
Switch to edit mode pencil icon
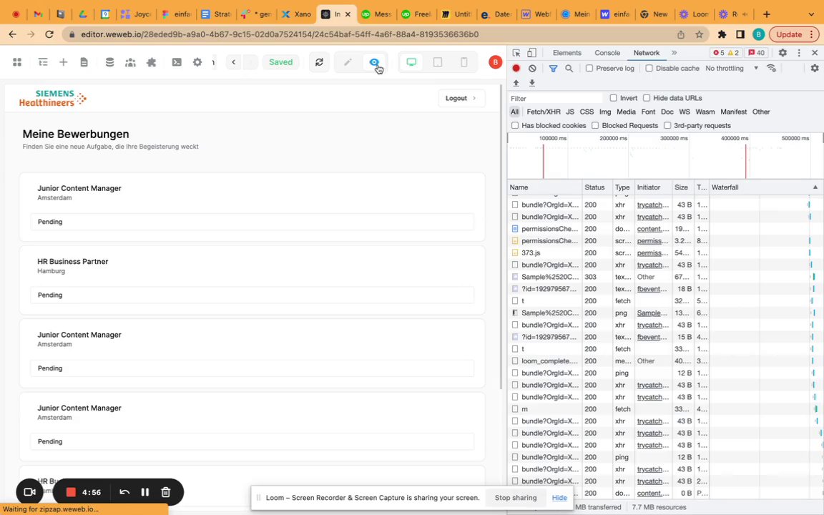coord(348,62)
